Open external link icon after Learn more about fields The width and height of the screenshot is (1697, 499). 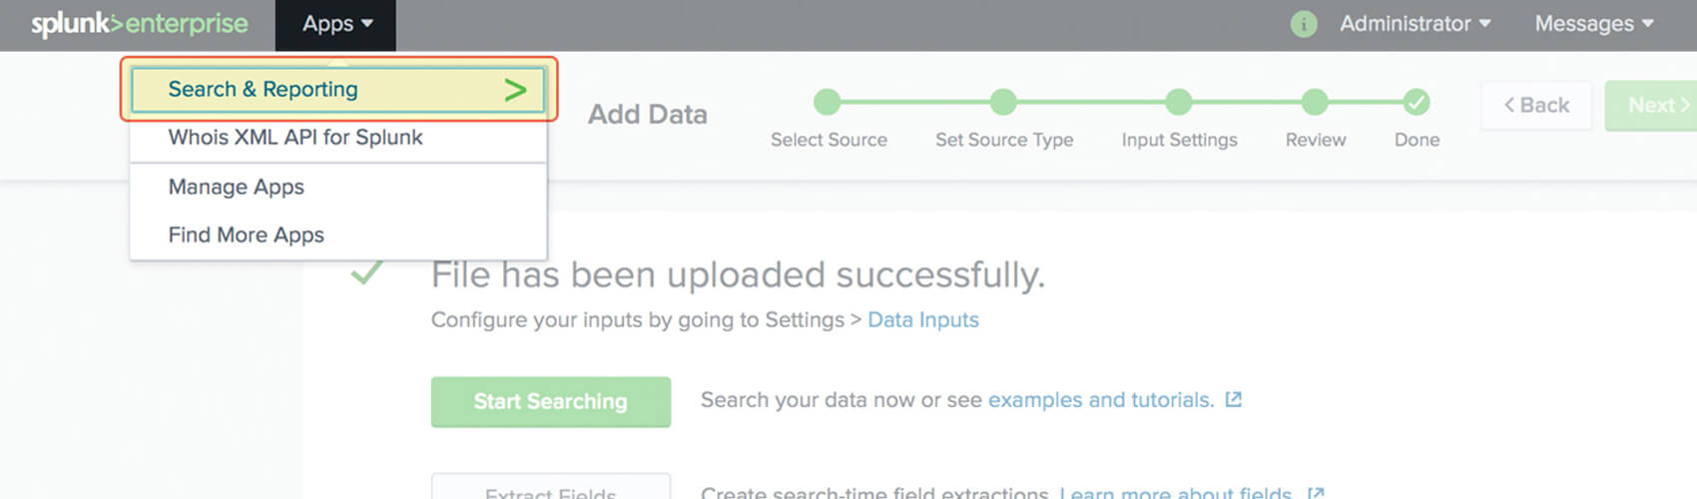click(1316, 493)
